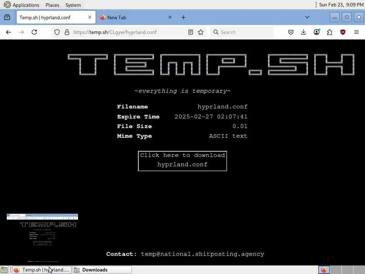Open the Places menu
Image resolution: width=365 pixels, height=274 pixels.
point(52,5)
